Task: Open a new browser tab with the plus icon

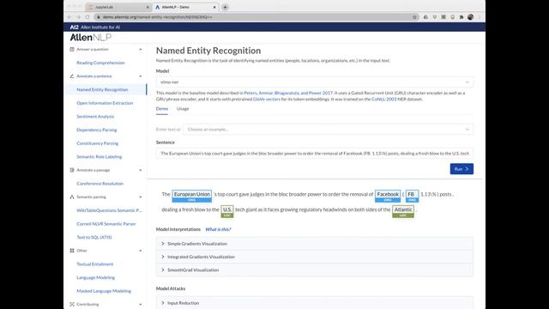Action: (x=225, y=7)
